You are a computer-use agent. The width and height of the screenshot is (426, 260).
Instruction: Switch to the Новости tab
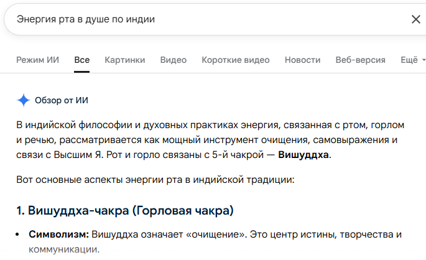point(302,60)
